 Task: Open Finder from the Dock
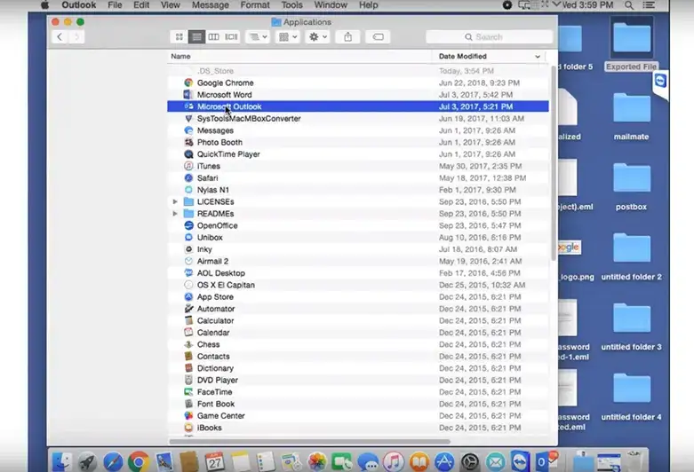(x=61, y=462)
